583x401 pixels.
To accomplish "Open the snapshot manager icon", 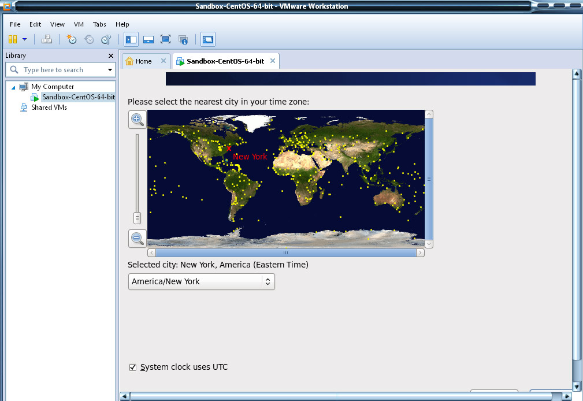I will [106, 39].
